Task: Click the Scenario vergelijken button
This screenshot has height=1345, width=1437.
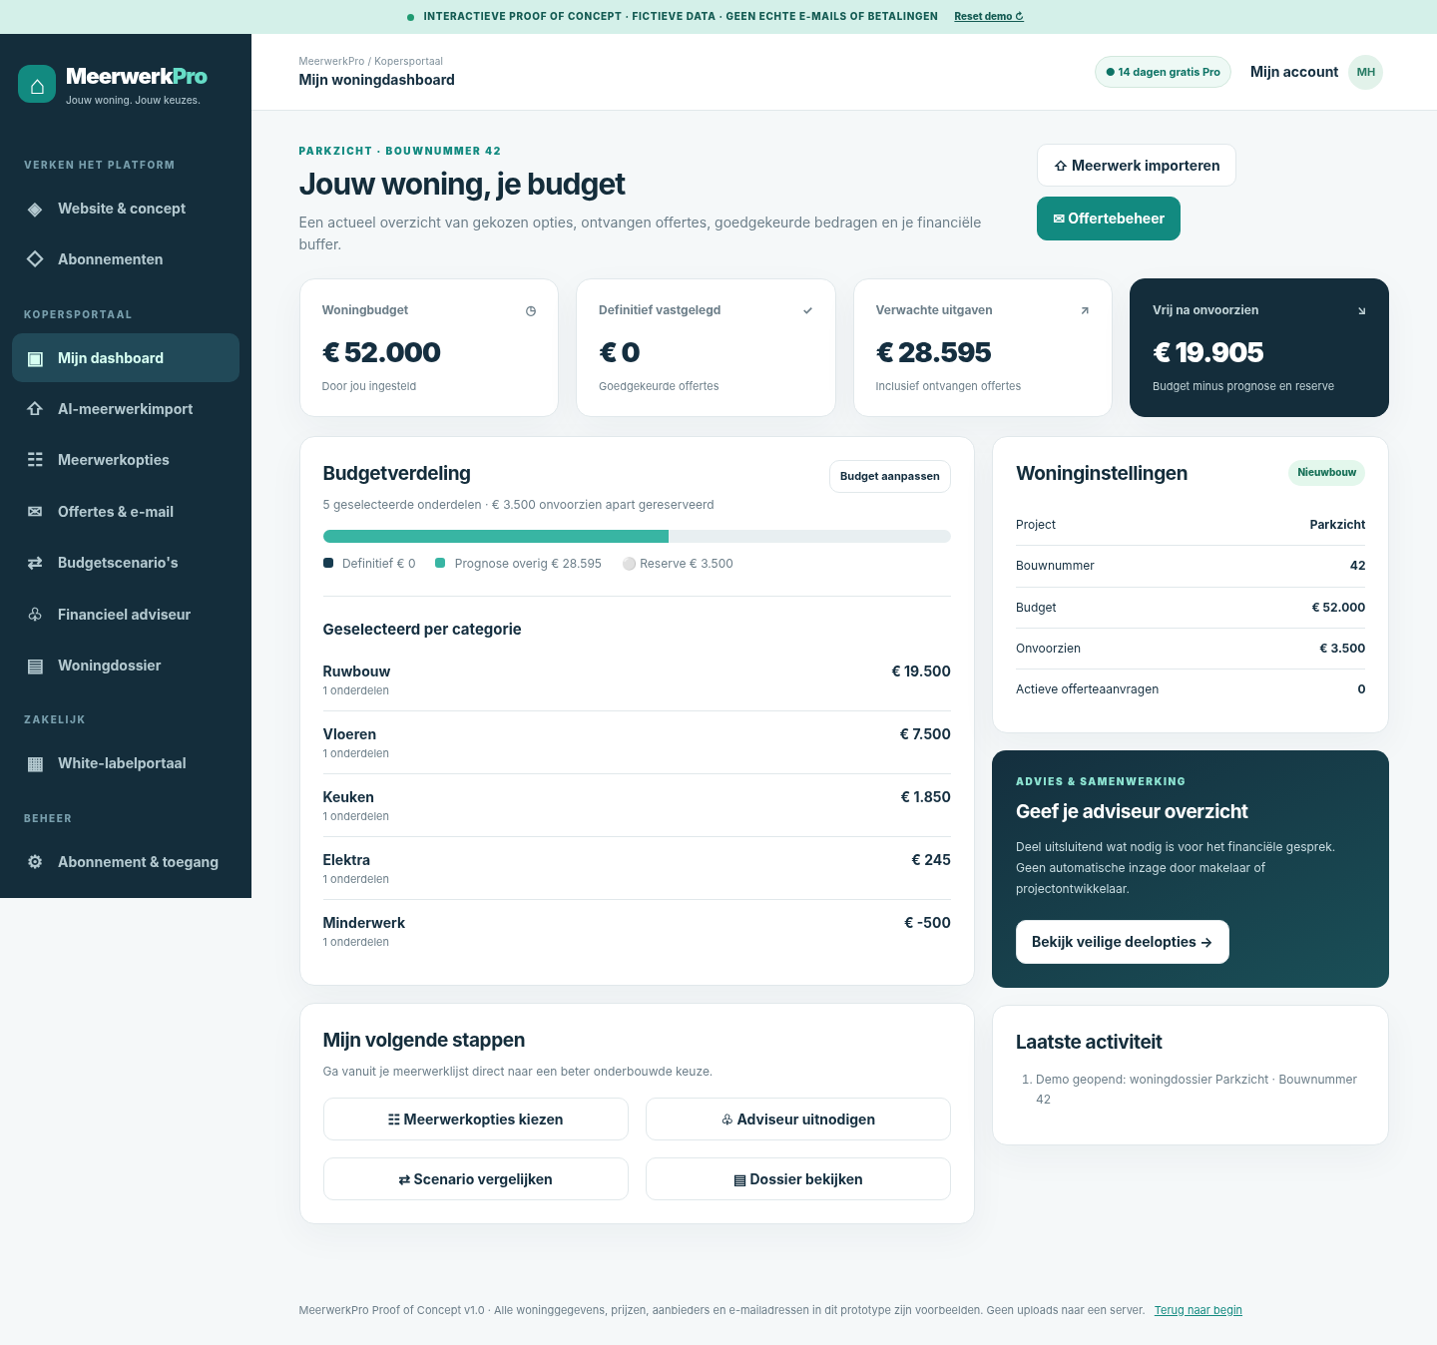Action: [x=476, y=1179]
